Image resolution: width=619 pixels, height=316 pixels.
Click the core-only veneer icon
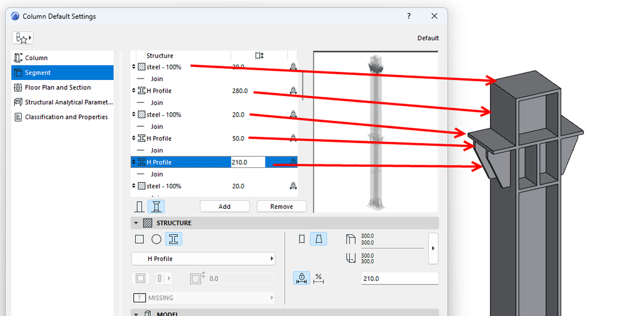(140, 279)
